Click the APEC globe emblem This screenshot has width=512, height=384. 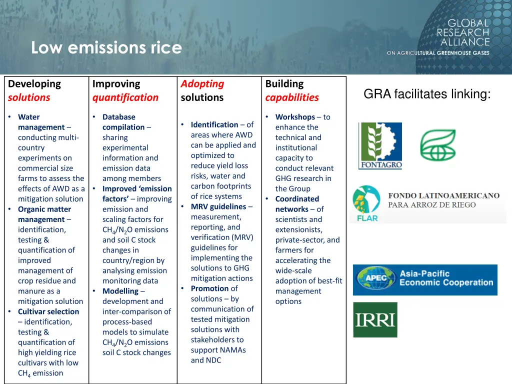coord(376,278)
